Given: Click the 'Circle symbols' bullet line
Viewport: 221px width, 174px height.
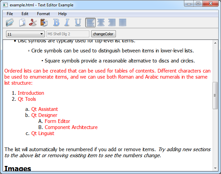Looking at the screenshot, I should click(111, 51).
